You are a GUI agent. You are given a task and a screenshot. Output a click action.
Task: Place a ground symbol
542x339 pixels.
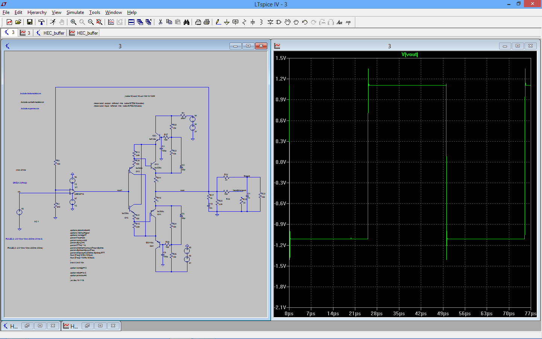click(227, 22)
